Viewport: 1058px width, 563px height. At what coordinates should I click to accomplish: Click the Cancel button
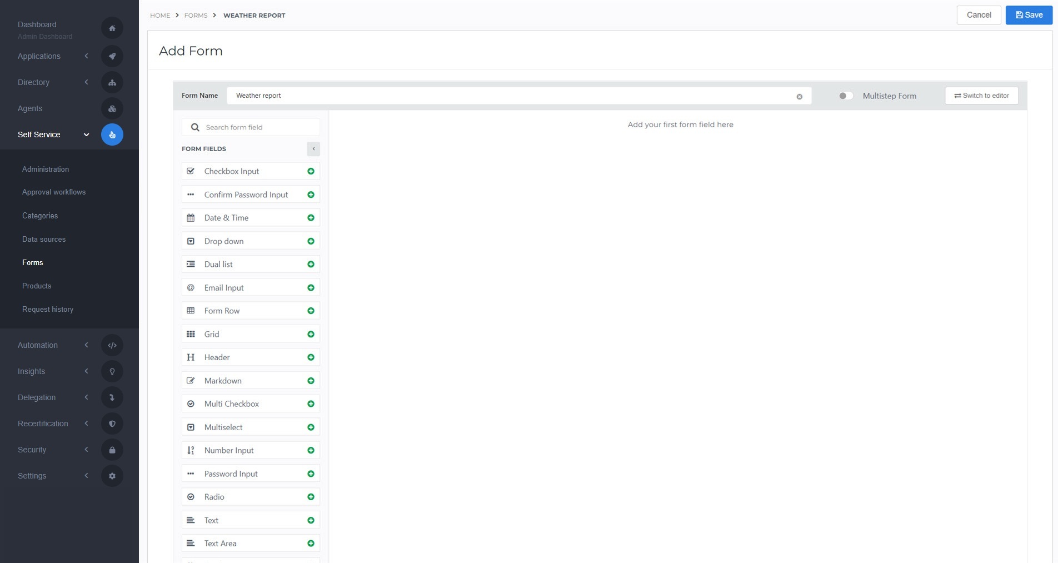coord(979,15)
